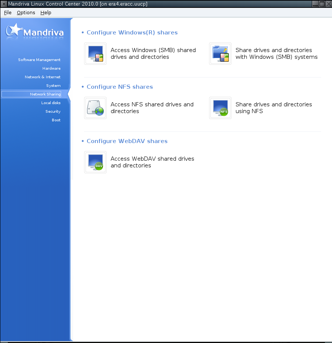Select the System section in sidebar

point(53,85)
